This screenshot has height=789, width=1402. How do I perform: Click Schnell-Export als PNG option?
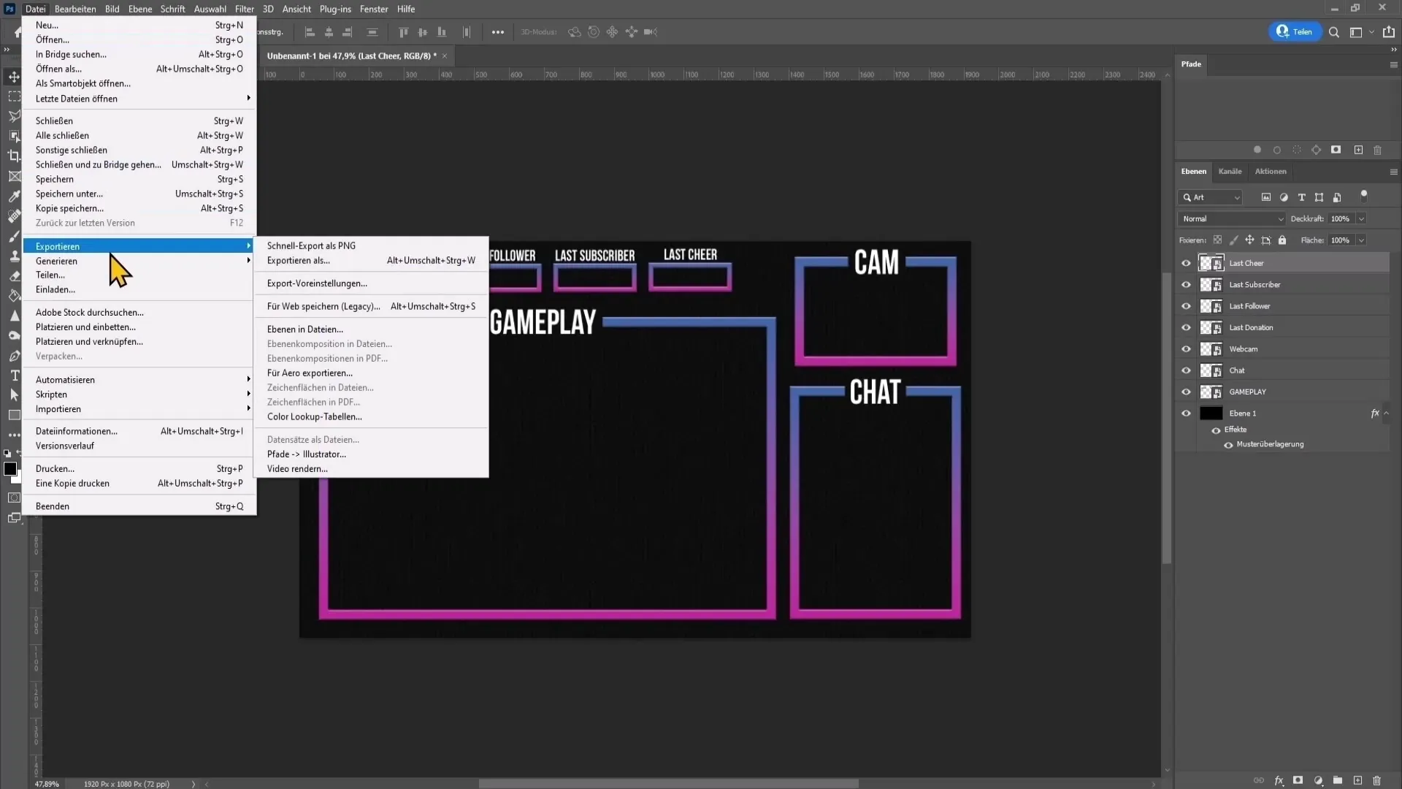click(x=311, y=245)
